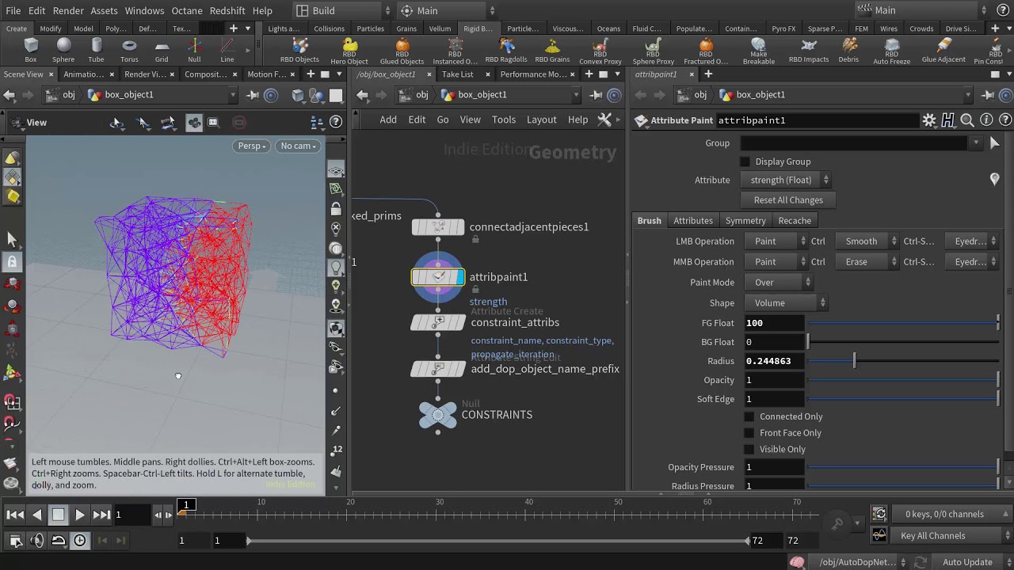Click the Reset All Changes button
Viewport: 1014px width, 570px height.
[x=788, y=200]
